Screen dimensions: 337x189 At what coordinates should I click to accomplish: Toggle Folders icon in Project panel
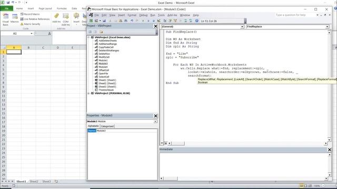(101, 32)
